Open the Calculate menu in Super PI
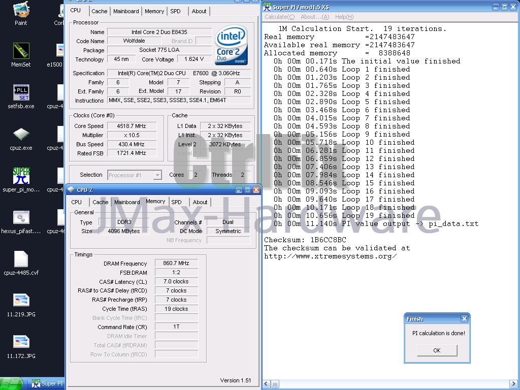This screenshot has width=520, height=390. point(280,17)
